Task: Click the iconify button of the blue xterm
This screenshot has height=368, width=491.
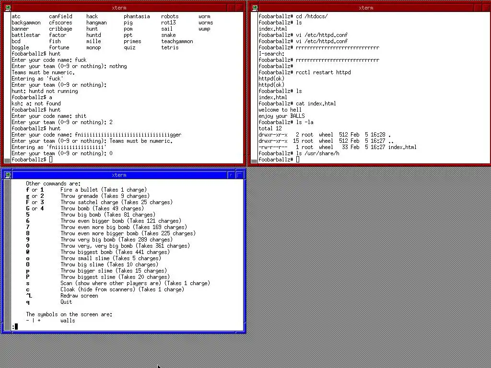Action: coord(231,175)
